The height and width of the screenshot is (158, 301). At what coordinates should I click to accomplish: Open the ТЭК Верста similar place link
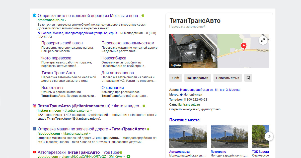(x=260, y=151)
